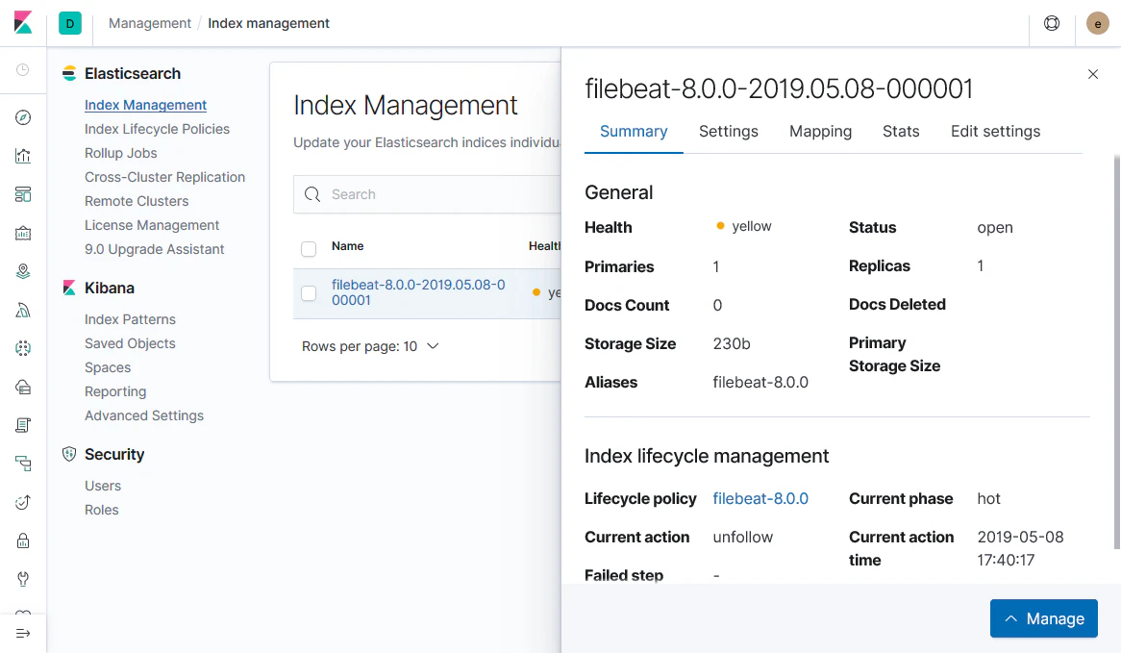Image resolution: width=1121 pixels, height=653 pixels.
Task: Open the D space selector avatar
Action: 70,23
